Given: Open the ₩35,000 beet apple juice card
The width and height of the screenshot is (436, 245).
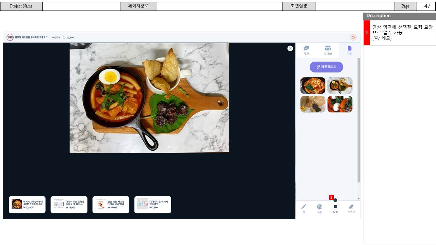Looking at the screenshot, I should (111, 205).
